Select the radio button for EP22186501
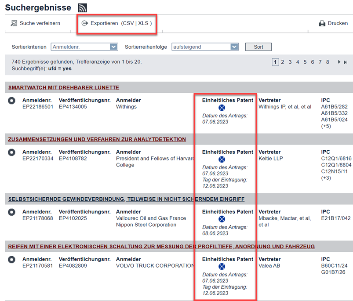The height and width of the screenshot is (301, 353). click(x=11, y=101)
